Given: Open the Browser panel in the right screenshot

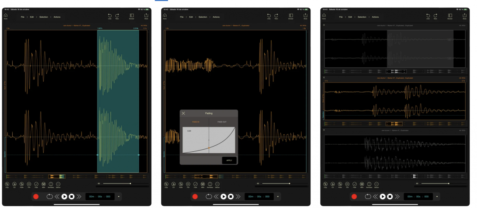Looking at the screenshot, I should click(450, 16).
